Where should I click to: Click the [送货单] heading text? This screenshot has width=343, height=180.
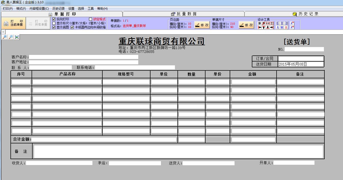pos(297,42)
